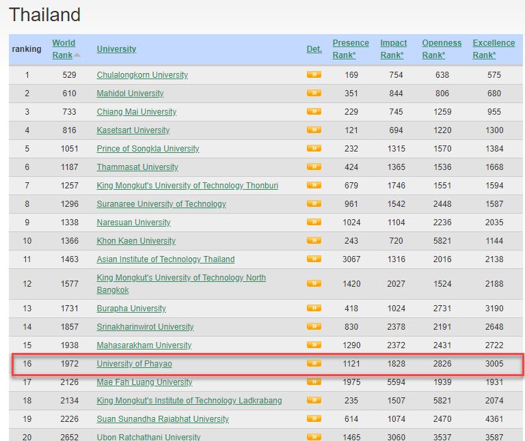
Task: Click details arrow for Mae Fah Luang University
Action: pyautogui.click(x=314, y=382)
